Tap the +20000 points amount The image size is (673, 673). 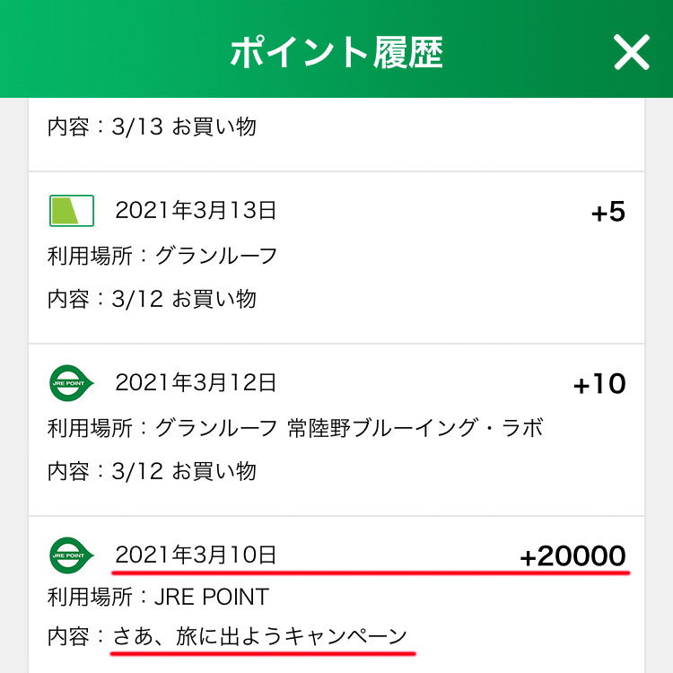tap(572, 555)
